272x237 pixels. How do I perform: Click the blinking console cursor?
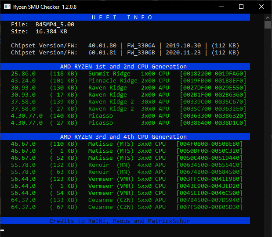[x=2, y=230]
